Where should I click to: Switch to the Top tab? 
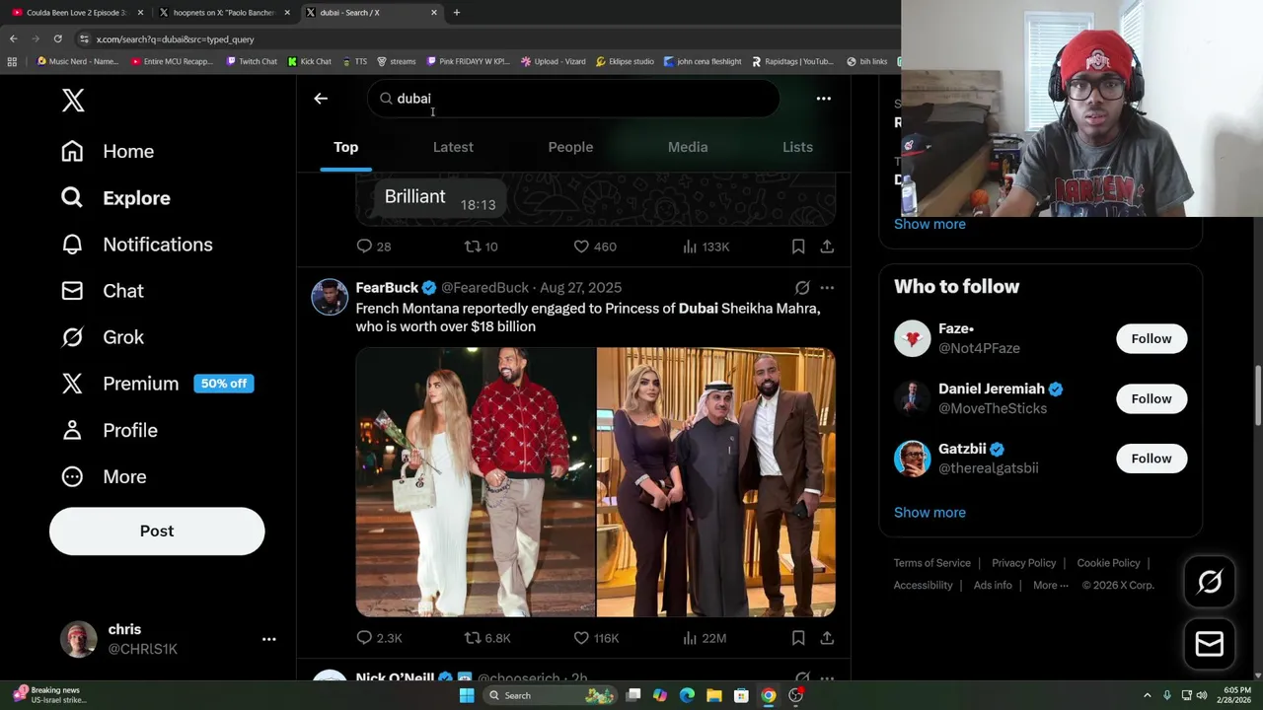345,147
